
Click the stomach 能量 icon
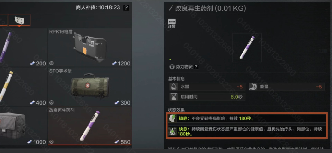tap(253, 87)
